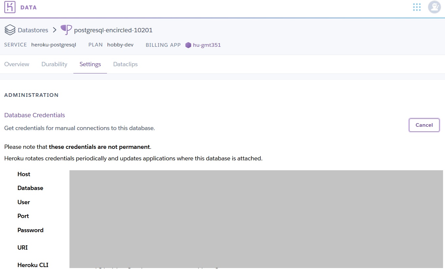The width and height of the screenshot is (445, 272).
Task: Open the Durability tab
Action: click(54, 64)
